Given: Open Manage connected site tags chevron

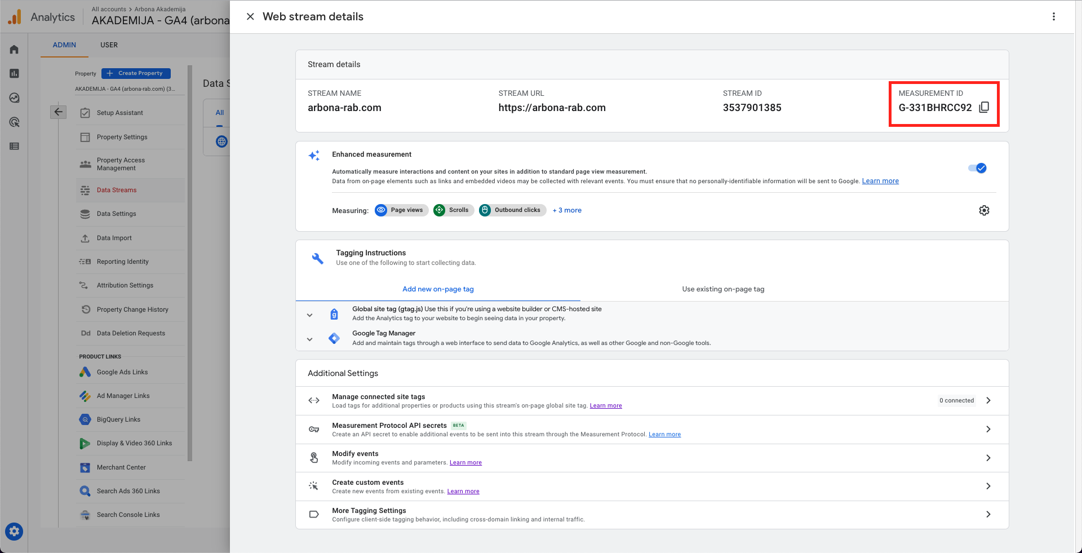Looking at the screenshot, I should [x=988, y=400].
